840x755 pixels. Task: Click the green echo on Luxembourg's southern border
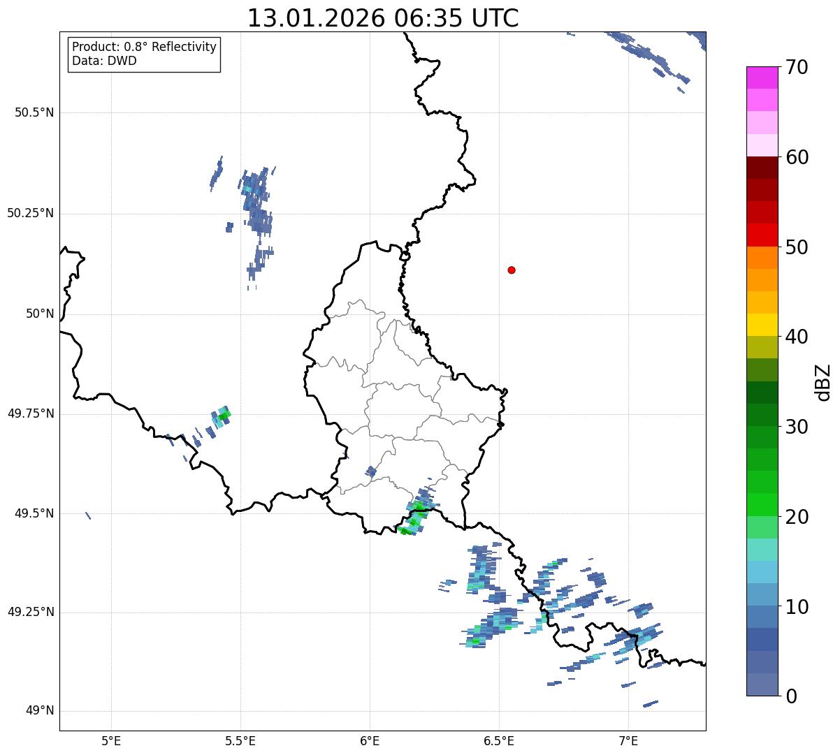pos(414,518)
